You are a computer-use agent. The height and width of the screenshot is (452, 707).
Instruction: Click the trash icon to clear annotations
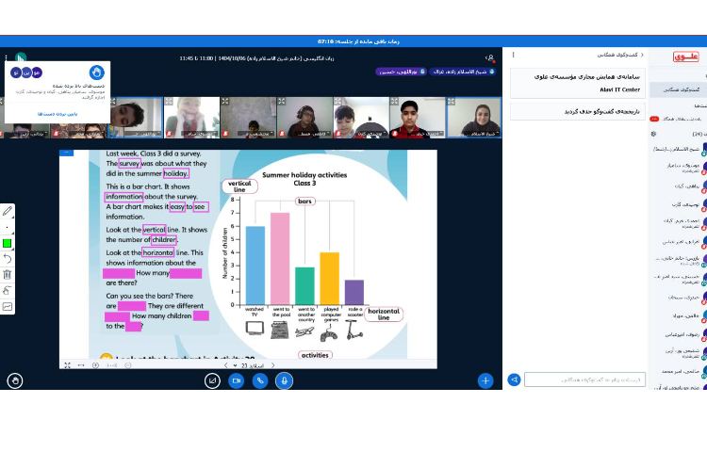pyautogui.click(x=8, y=275)
